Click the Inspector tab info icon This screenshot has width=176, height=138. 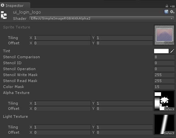coord(2,5)
